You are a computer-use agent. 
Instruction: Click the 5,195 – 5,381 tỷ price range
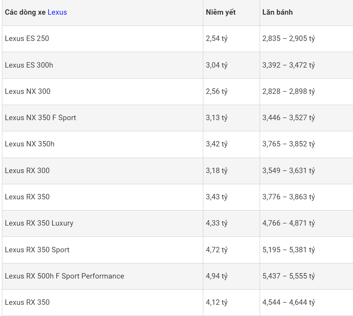coord(289,250)
